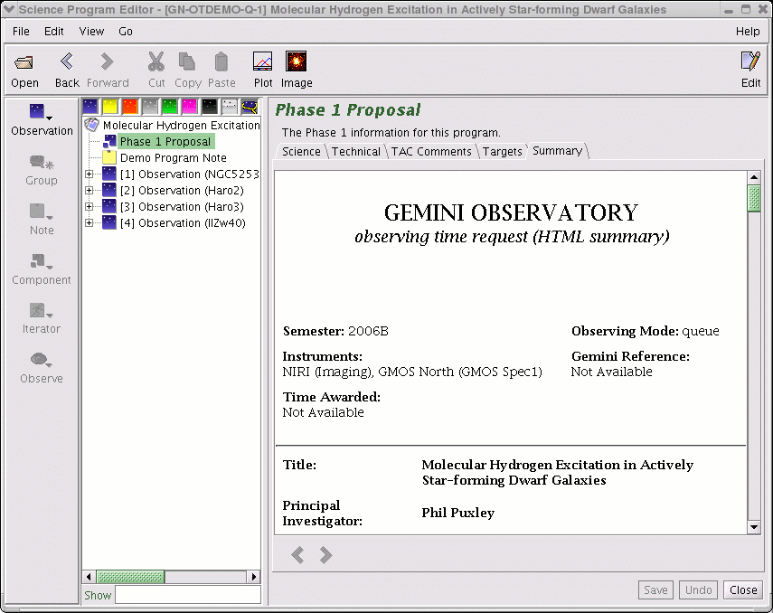Open the Plot tool
The height and width of the screenshot is (613, 773).
click(x=263, y=70)
